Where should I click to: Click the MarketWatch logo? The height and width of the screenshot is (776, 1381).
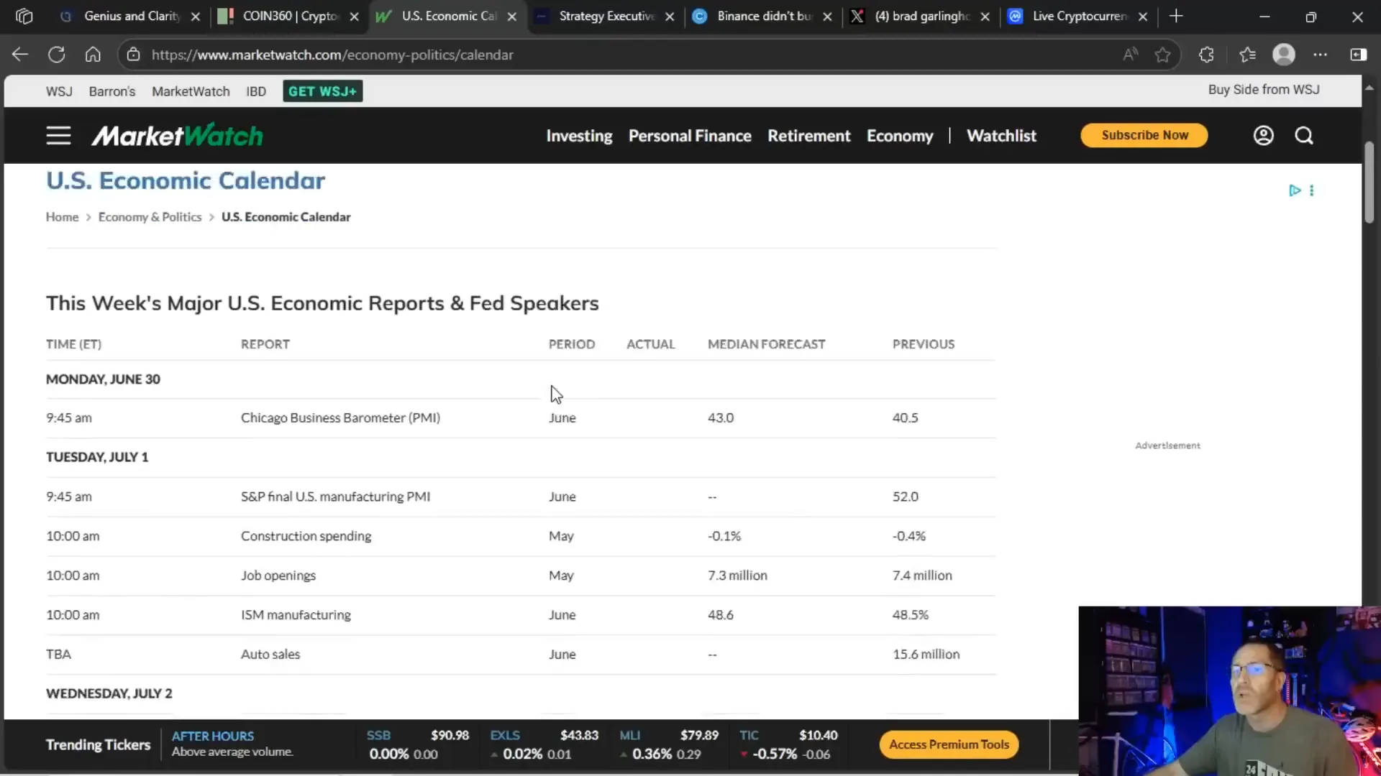[x=177, y=135]
